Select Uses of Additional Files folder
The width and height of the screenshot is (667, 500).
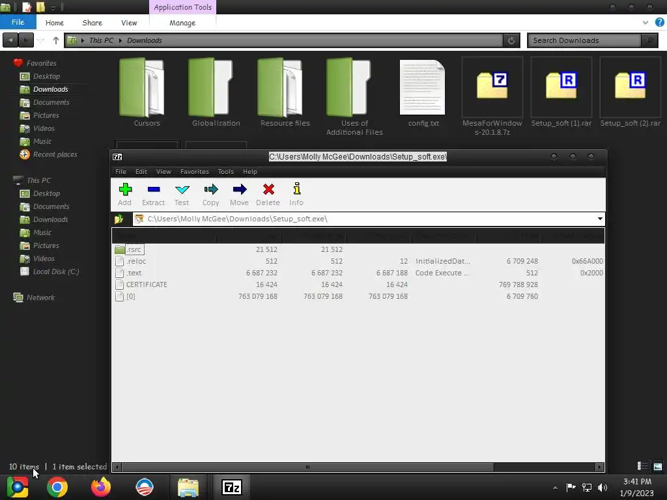tap(354, 97)
